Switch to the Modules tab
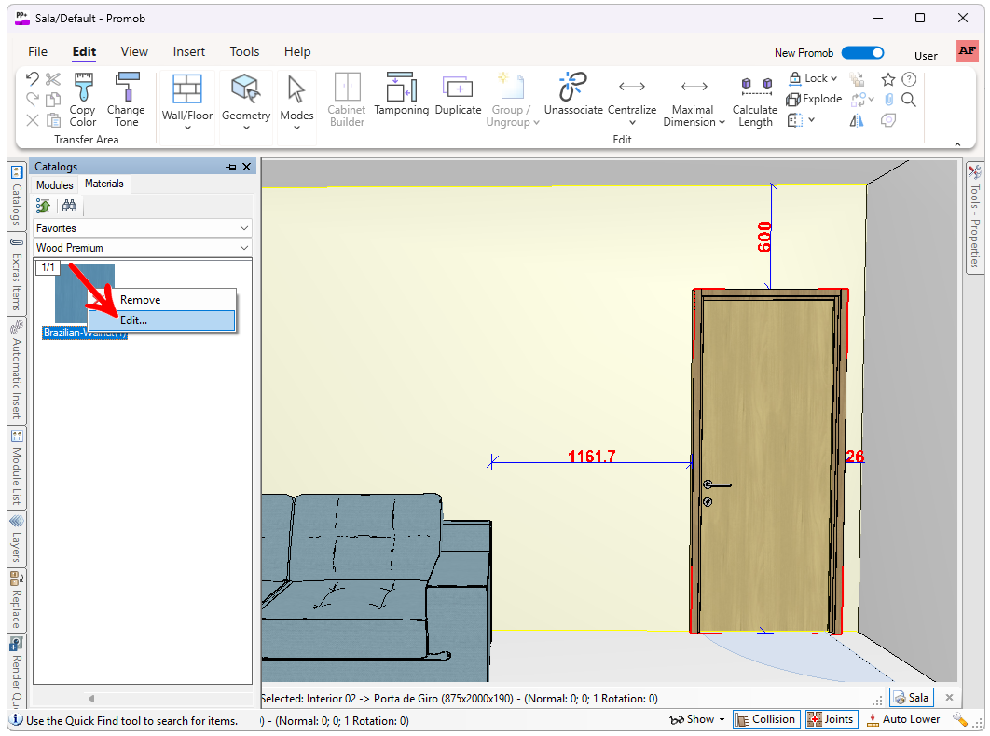The width and height of the screenshot is (990, 736). tap(55, 184)
